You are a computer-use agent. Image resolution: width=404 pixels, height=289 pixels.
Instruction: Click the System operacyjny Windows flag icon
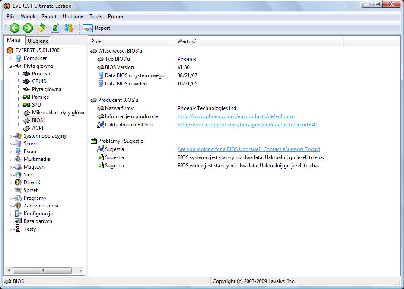pos(18,136)
